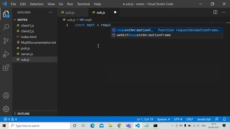
Task: Click the unsaved dot on sub.js tab
Action: [115, 12]
